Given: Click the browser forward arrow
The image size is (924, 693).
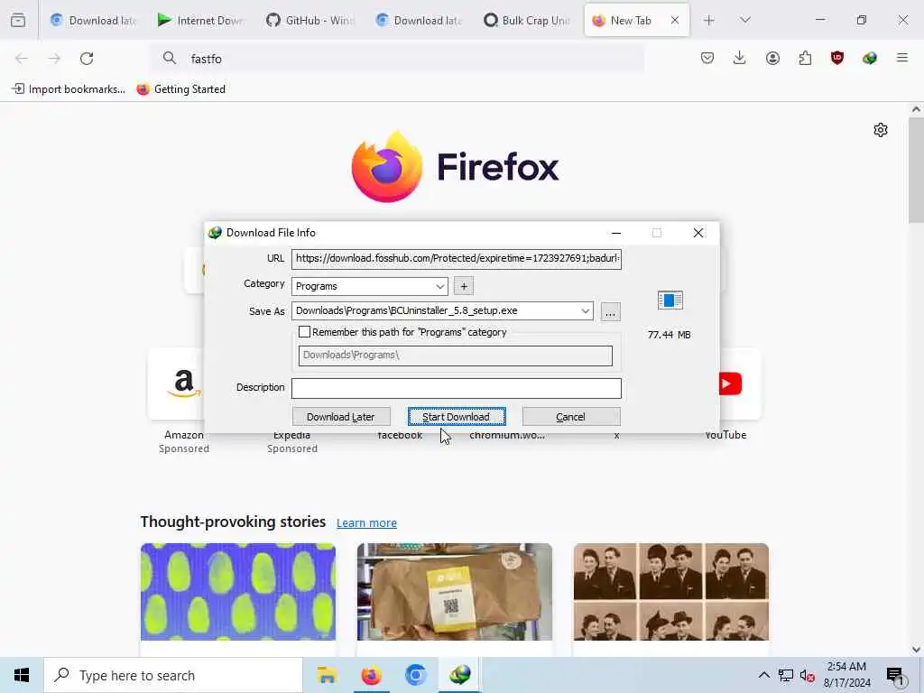Looking at the screenshot, I should click(x=54, y=59).
